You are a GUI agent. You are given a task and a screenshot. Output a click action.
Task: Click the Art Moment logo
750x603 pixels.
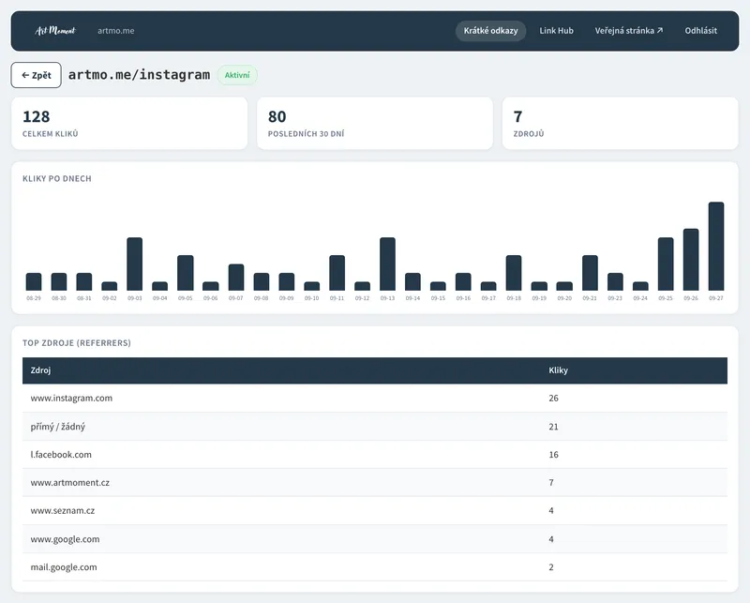point(55,31)
